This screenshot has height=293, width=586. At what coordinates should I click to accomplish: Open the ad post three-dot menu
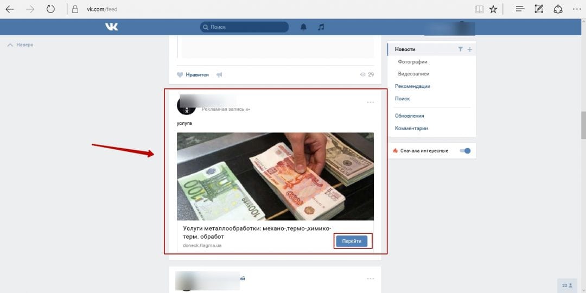coord(371,102)
